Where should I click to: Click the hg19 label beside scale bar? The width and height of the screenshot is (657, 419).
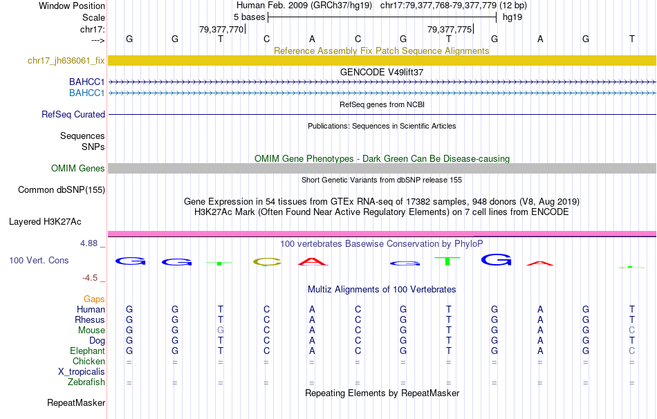(512, 17)
